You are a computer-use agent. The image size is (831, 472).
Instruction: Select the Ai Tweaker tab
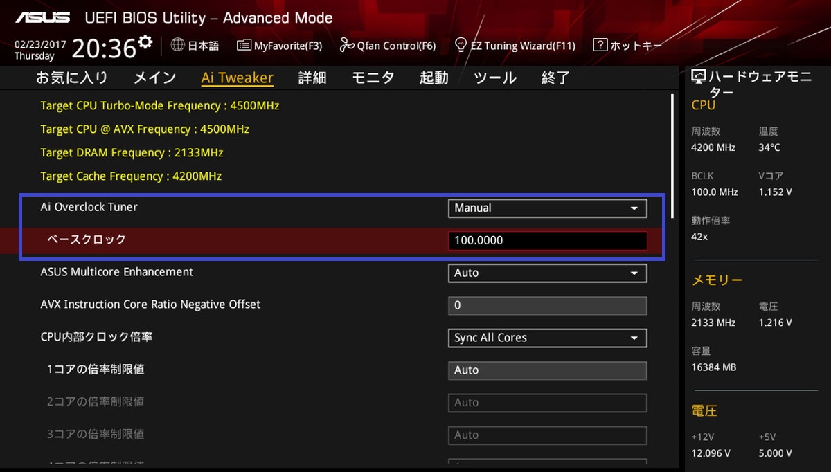click(238, 78)
